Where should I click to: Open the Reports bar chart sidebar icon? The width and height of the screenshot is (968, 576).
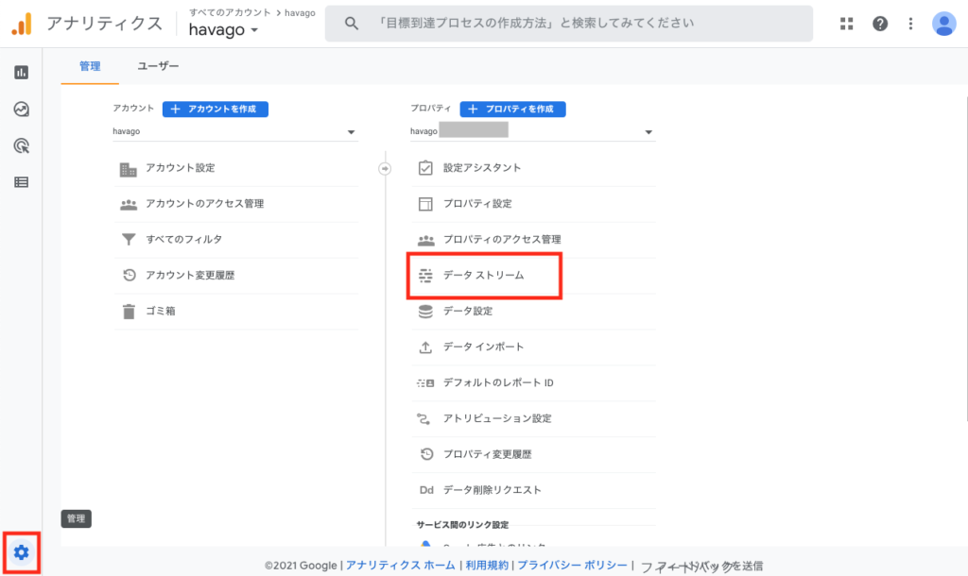pyautogui.click(x=22, y=73)
